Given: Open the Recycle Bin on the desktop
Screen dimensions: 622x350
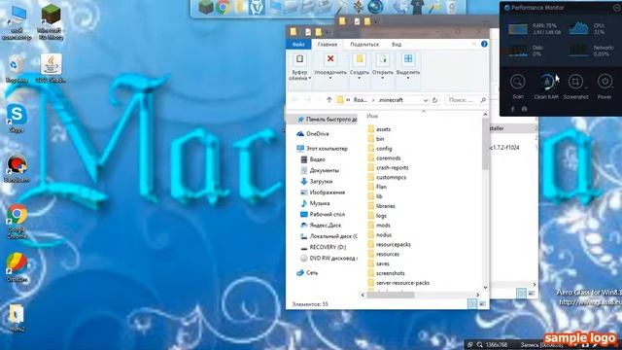Looking at the screenshot, I should (17, 68).
